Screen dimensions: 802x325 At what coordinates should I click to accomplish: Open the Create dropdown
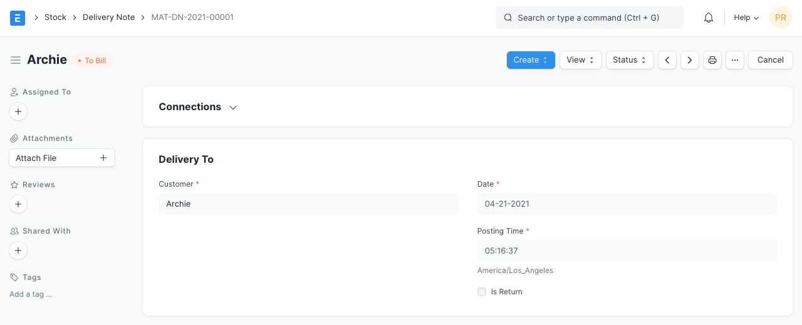[x=531, y=60]
